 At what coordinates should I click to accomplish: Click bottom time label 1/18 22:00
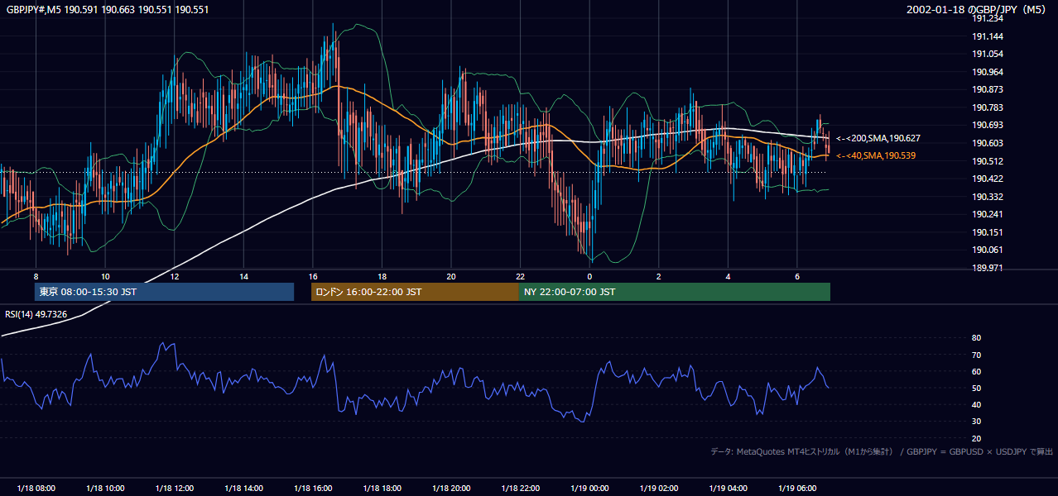[x=520, y=489]
